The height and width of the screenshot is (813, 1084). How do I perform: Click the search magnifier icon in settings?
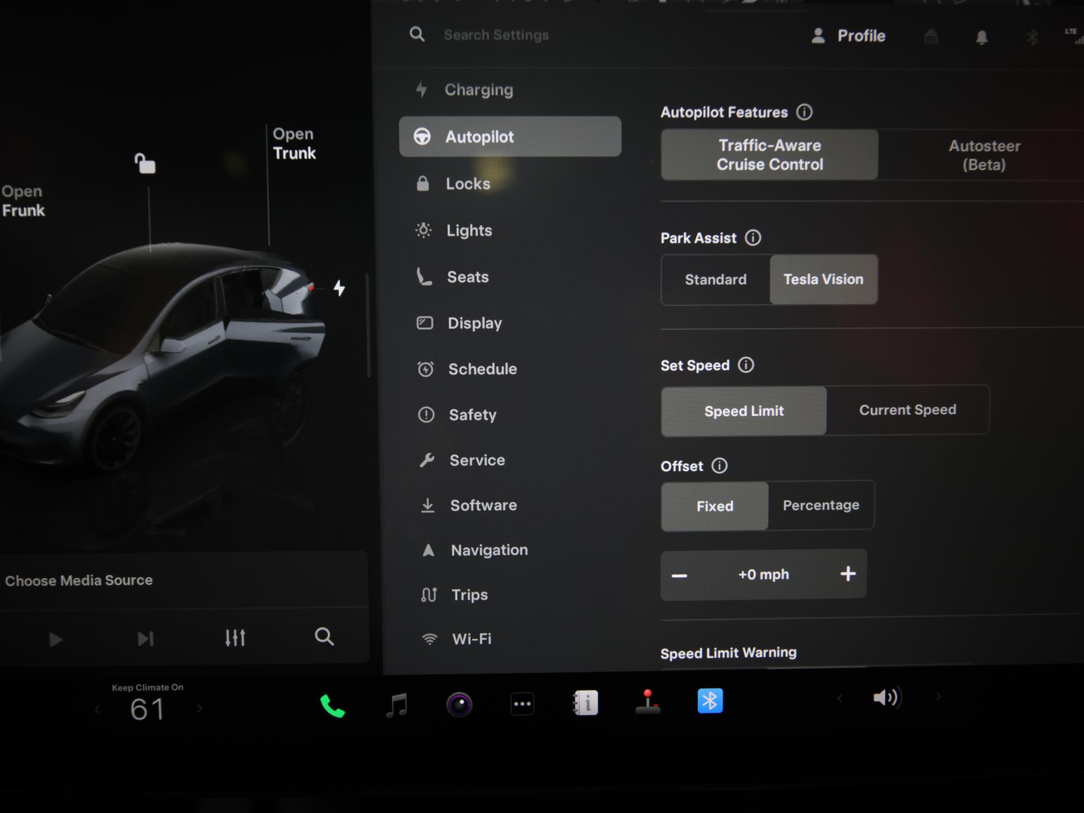coord(417,34)
